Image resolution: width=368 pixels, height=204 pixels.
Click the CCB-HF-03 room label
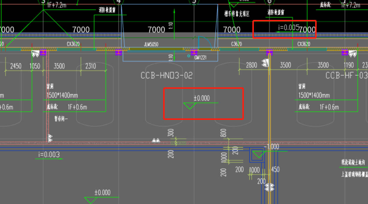point(346,76)
